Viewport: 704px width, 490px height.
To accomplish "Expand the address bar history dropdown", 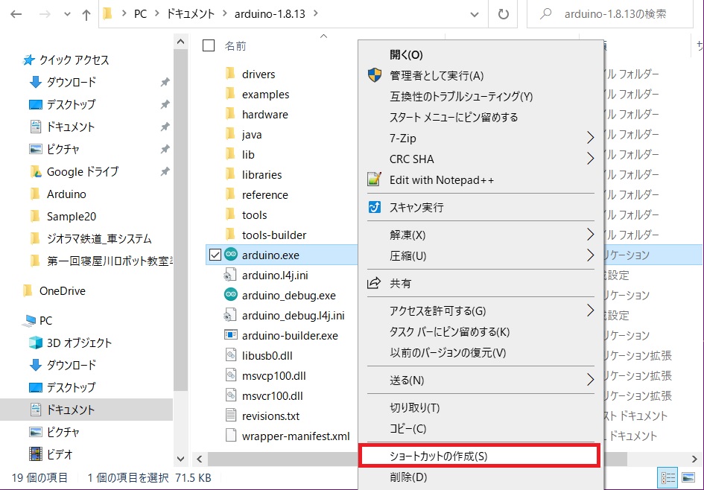I will coord(474,14).
